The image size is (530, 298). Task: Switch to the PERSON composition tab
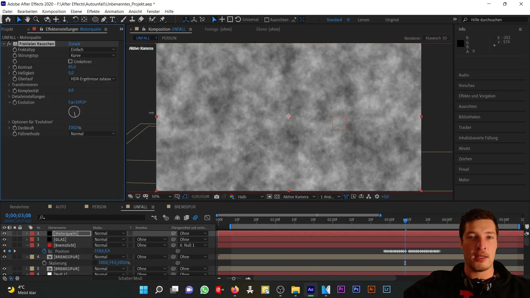[169, 38]
